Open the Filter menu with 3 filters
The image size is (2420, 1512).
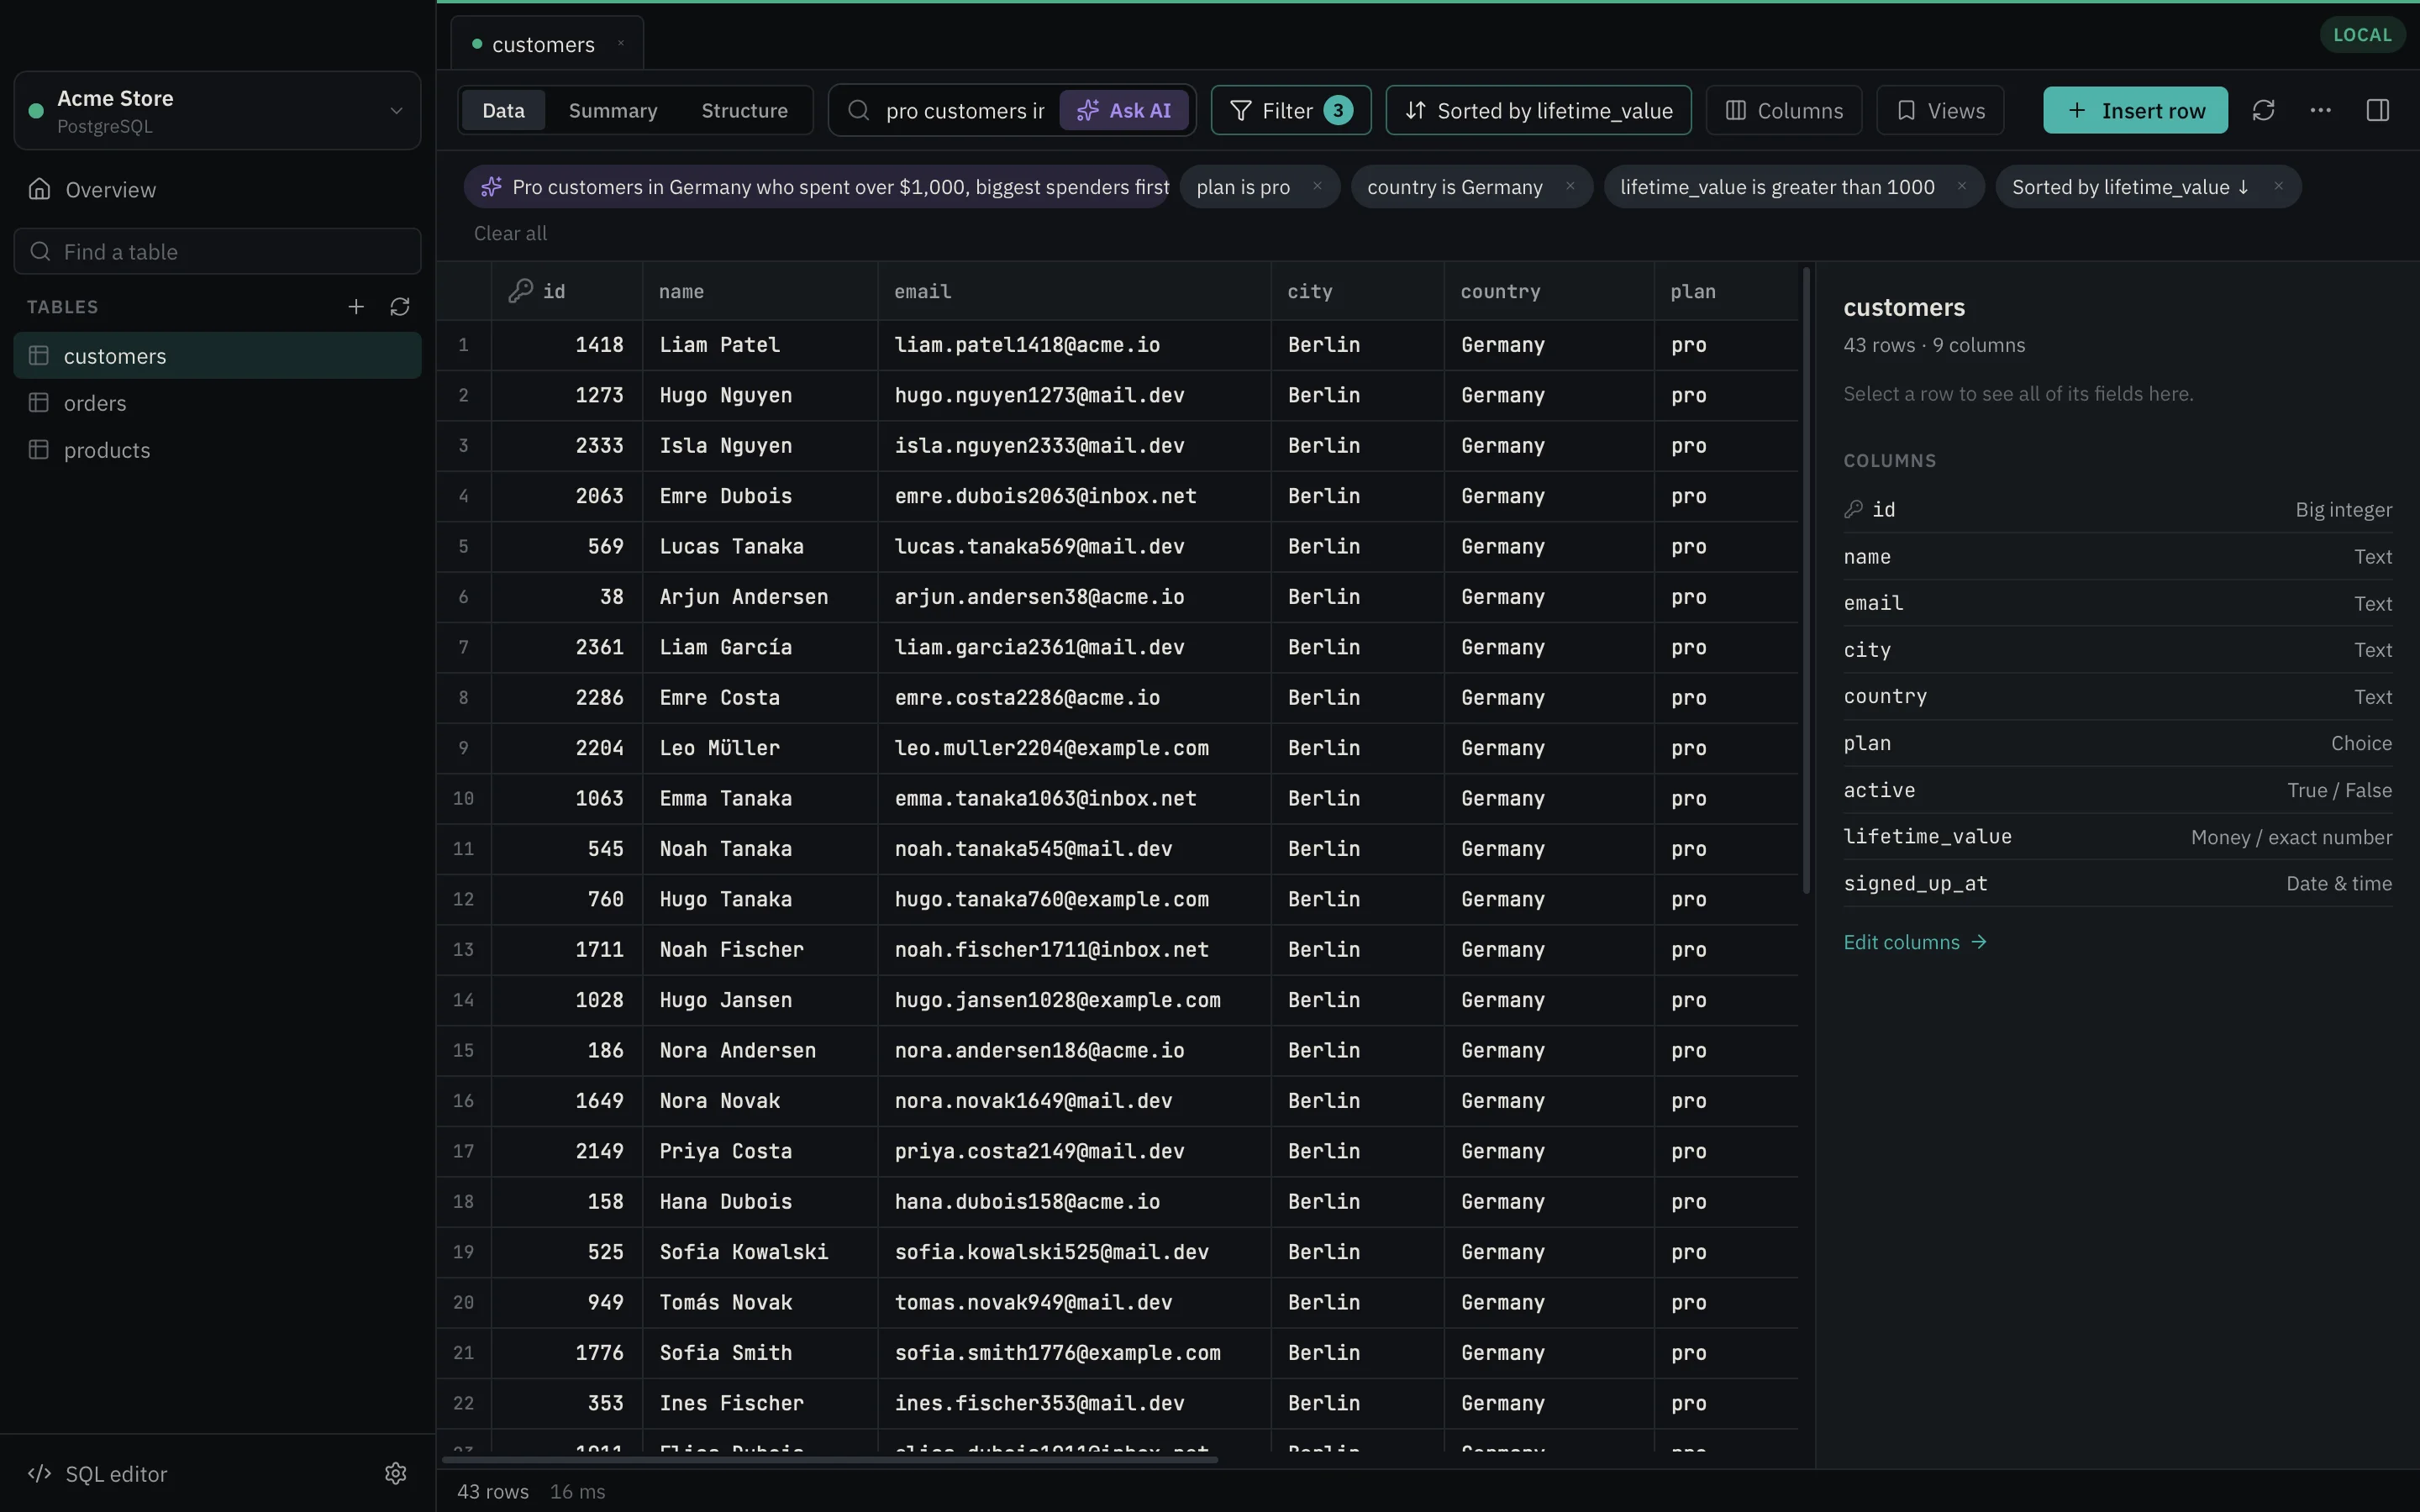[x=1290, y=110]
